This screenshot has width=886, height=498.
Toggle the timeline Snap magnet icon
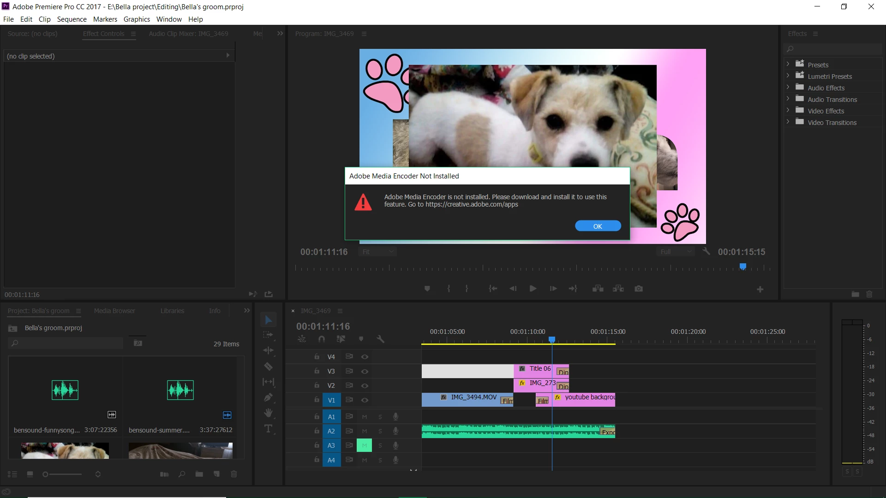coord(322,339)
